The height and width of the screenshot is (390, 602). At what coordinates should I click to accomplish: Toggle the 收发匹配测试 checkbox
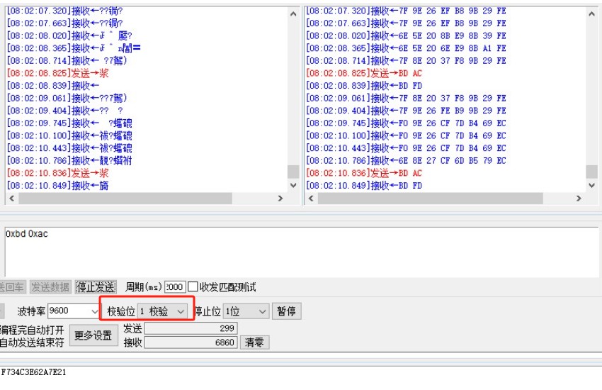point(193,286)
